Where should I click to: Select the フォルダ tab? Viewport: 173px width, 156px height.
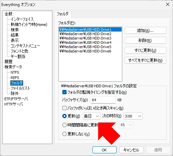coord(63,14)
